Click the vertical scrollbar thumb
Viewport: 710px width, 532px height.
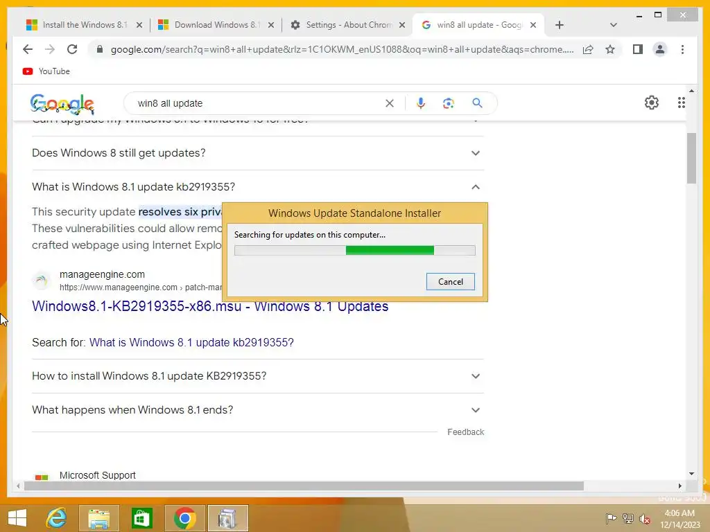(691, 159)
